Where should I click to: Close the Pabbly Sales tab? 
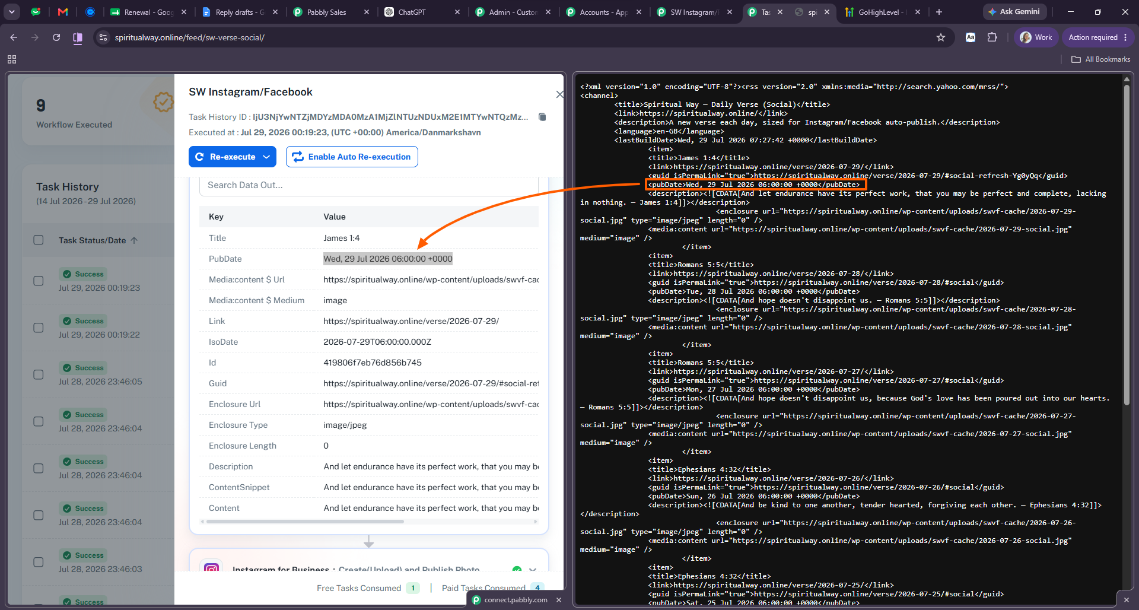pos(367,12)
